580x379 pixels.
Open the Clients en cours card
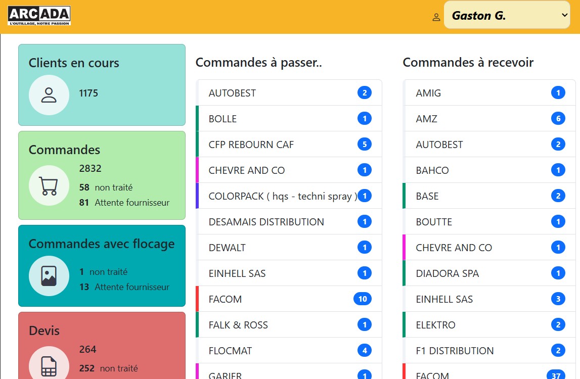click(x=102, y=63)
